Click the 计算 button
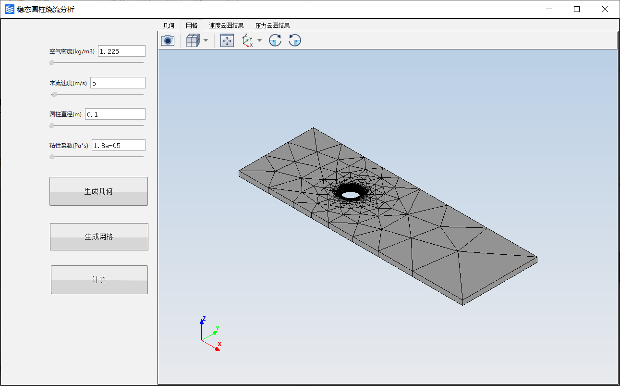 pyautogui.click(x=99, y=280)
